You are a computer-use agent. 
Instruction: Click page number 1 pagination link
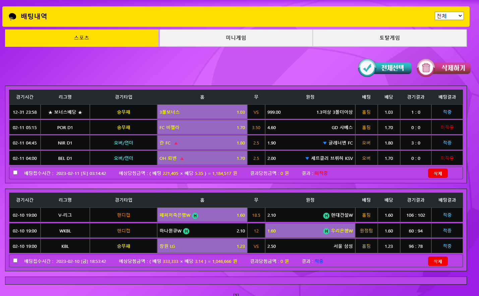tap(236, 294)
